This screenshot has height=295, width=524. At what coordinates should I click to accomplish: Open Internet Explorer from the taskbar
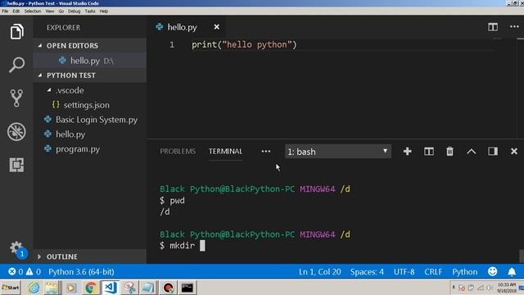[34, 288]
